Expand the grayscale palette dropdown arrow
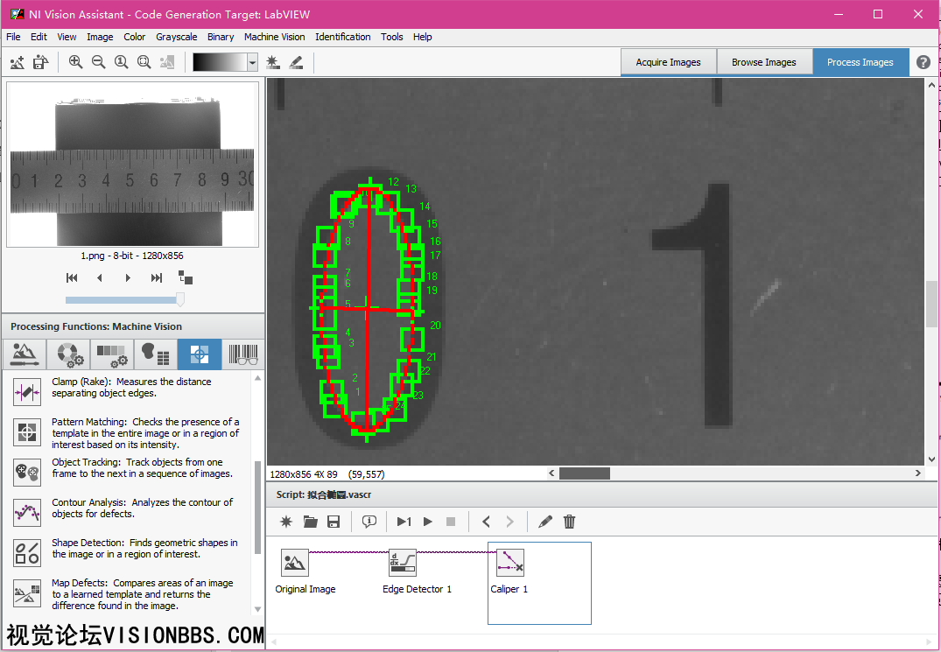The width and height of the screenshot is (941, 652). tap(252, 62)
